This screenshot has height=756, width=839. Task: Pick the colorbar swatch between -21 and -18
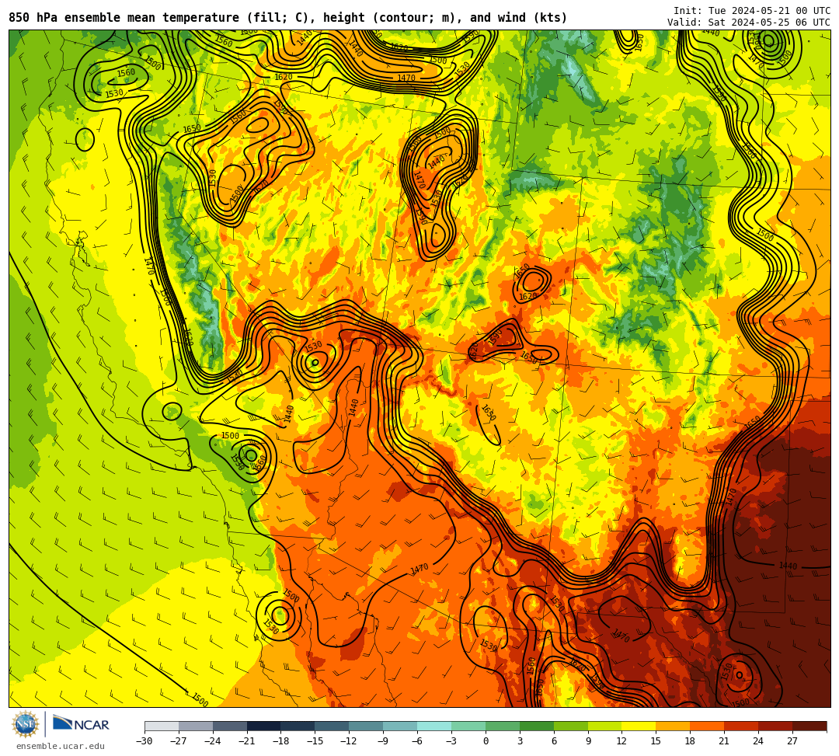click(x=264, y=726)
